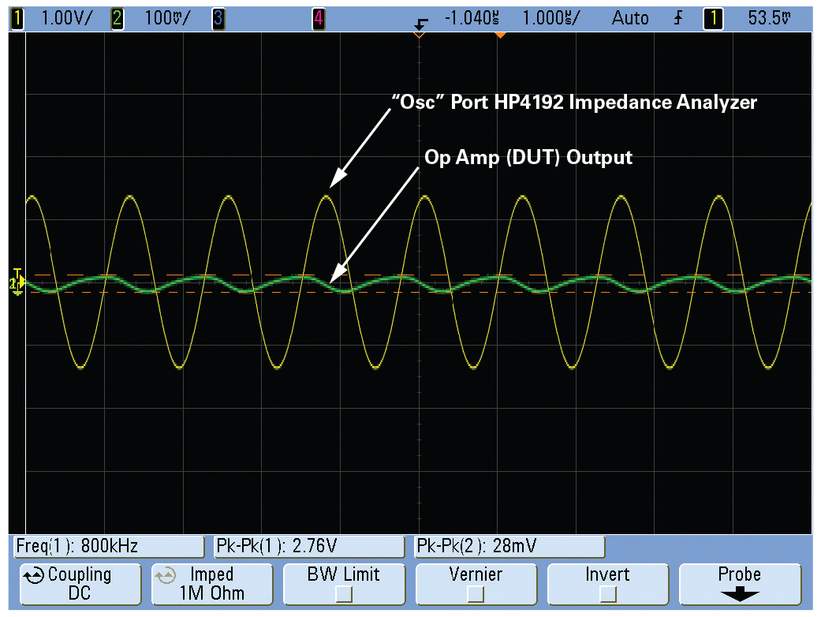The height and width of the screenshot is (617, 821).
Task: Toggle the BW Limit checkbox
Action: pos(344,594)
